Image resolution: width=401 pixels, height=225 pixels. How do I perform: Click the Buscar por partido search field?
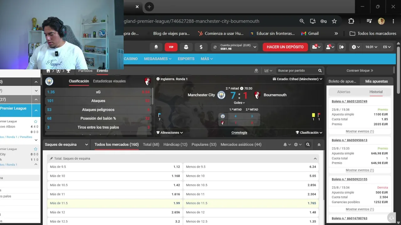pos(296,71)
